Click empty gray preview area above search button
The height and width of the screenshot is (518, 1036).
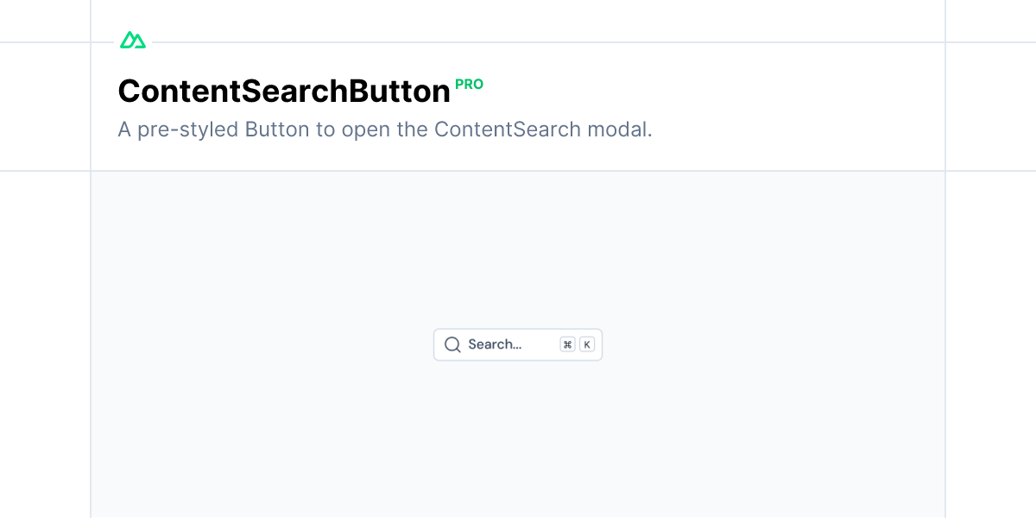click(518, 250)
